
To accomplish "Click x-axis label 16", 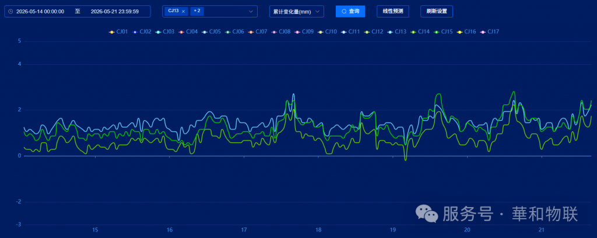I will pyautogui.click(x=170, y=230).
